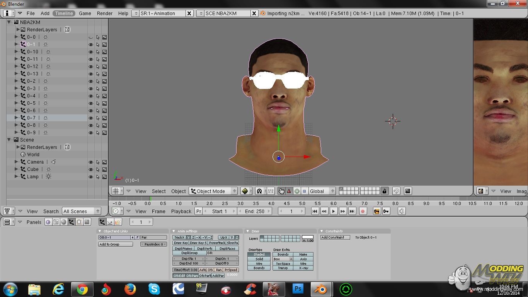Click the hand manipulator toggle icon

pos(281,191)
